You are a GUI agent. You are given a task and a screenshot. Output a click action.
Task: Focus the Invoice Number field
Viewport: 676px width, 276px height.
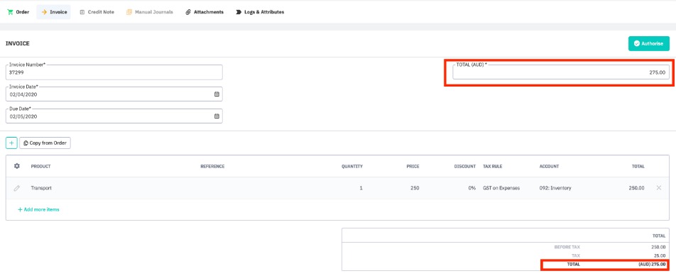[114, 72]
